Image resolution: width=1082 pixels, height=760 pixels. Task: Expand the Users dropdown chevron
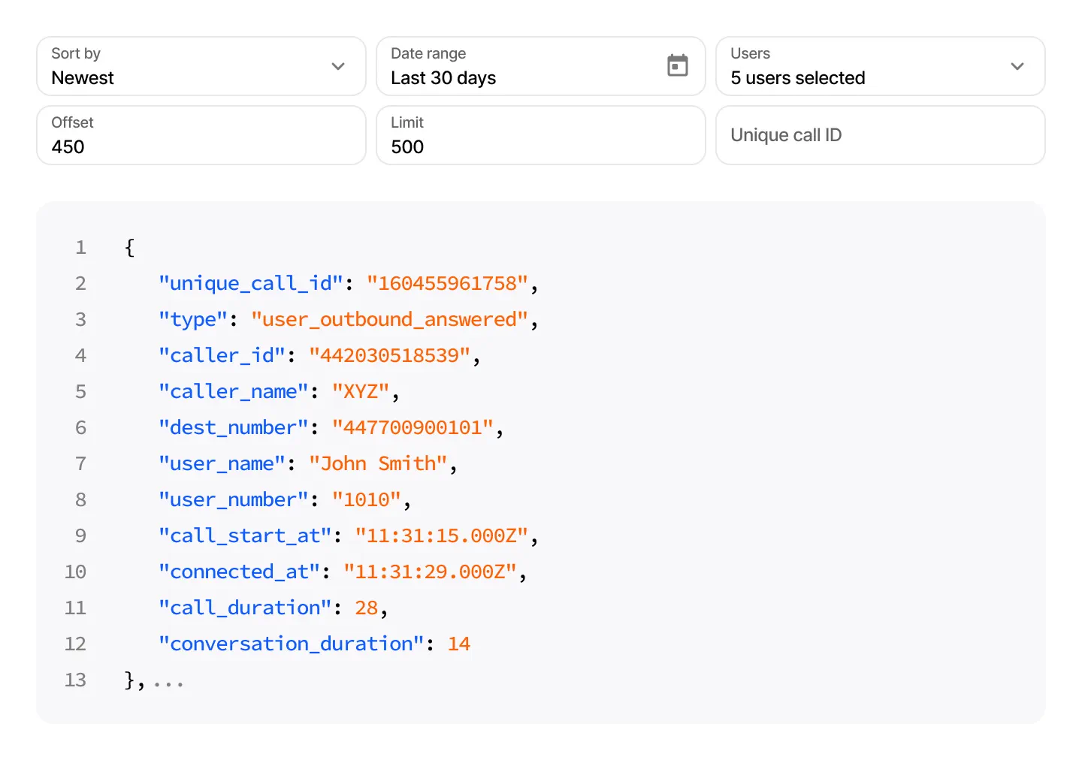[x=1017, y=66]
